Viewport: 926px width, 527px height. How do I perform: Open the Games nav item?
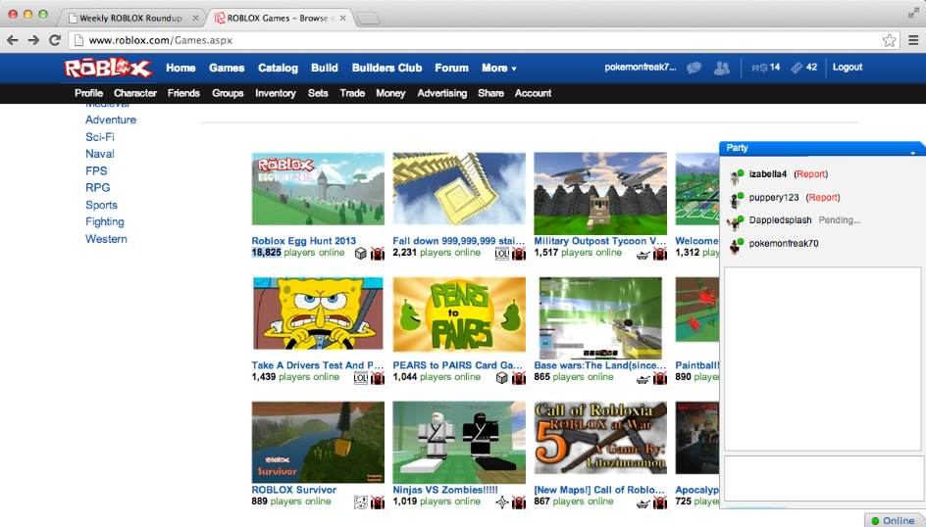coord(227,68)
